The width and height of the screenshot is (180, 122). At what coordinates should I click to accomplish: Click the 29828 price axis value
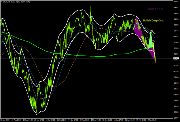(176, 95)
